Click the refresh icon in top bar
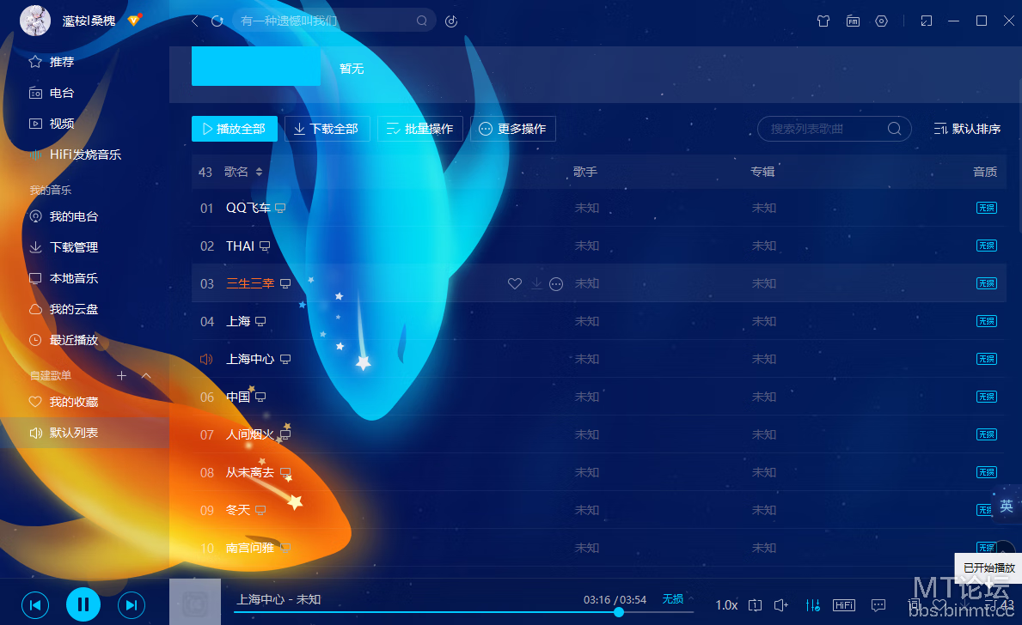The width and height of the screenshot is (1022, 625). point(217,21)
